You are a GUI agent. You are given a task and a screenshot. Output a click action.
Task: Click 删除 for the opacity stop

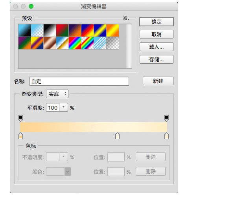click(x=151, y=157)
